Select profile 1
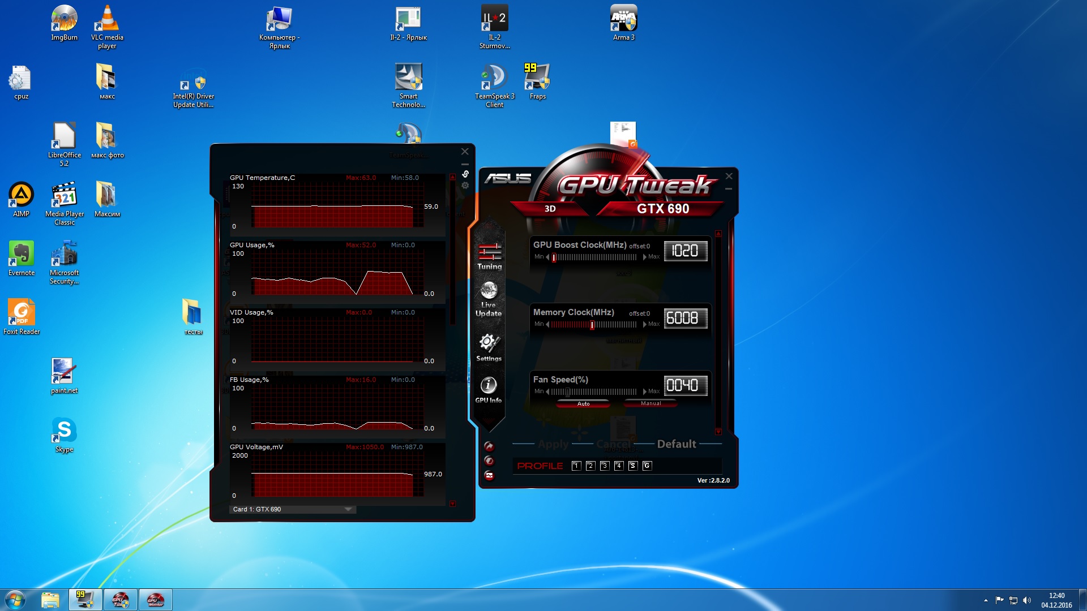This screenshot has width=1087, height=611. tap(576, 466)
